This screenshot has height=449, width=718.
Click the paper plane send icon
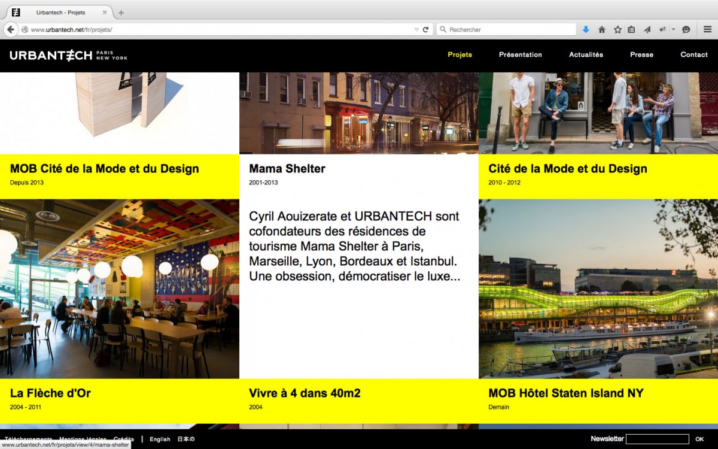647,29
